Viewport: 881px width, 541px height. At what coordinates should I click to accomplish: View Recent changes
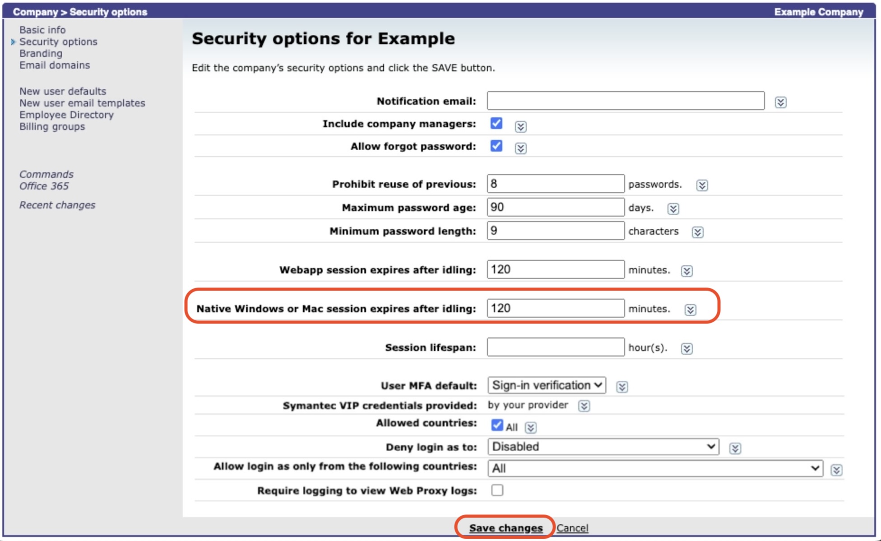pyautogui.click(x=57, y=205)
